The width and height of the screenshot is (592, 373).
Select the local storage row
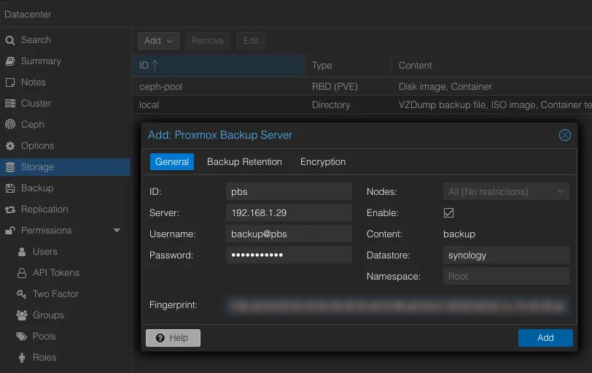(x=362, y=104)
